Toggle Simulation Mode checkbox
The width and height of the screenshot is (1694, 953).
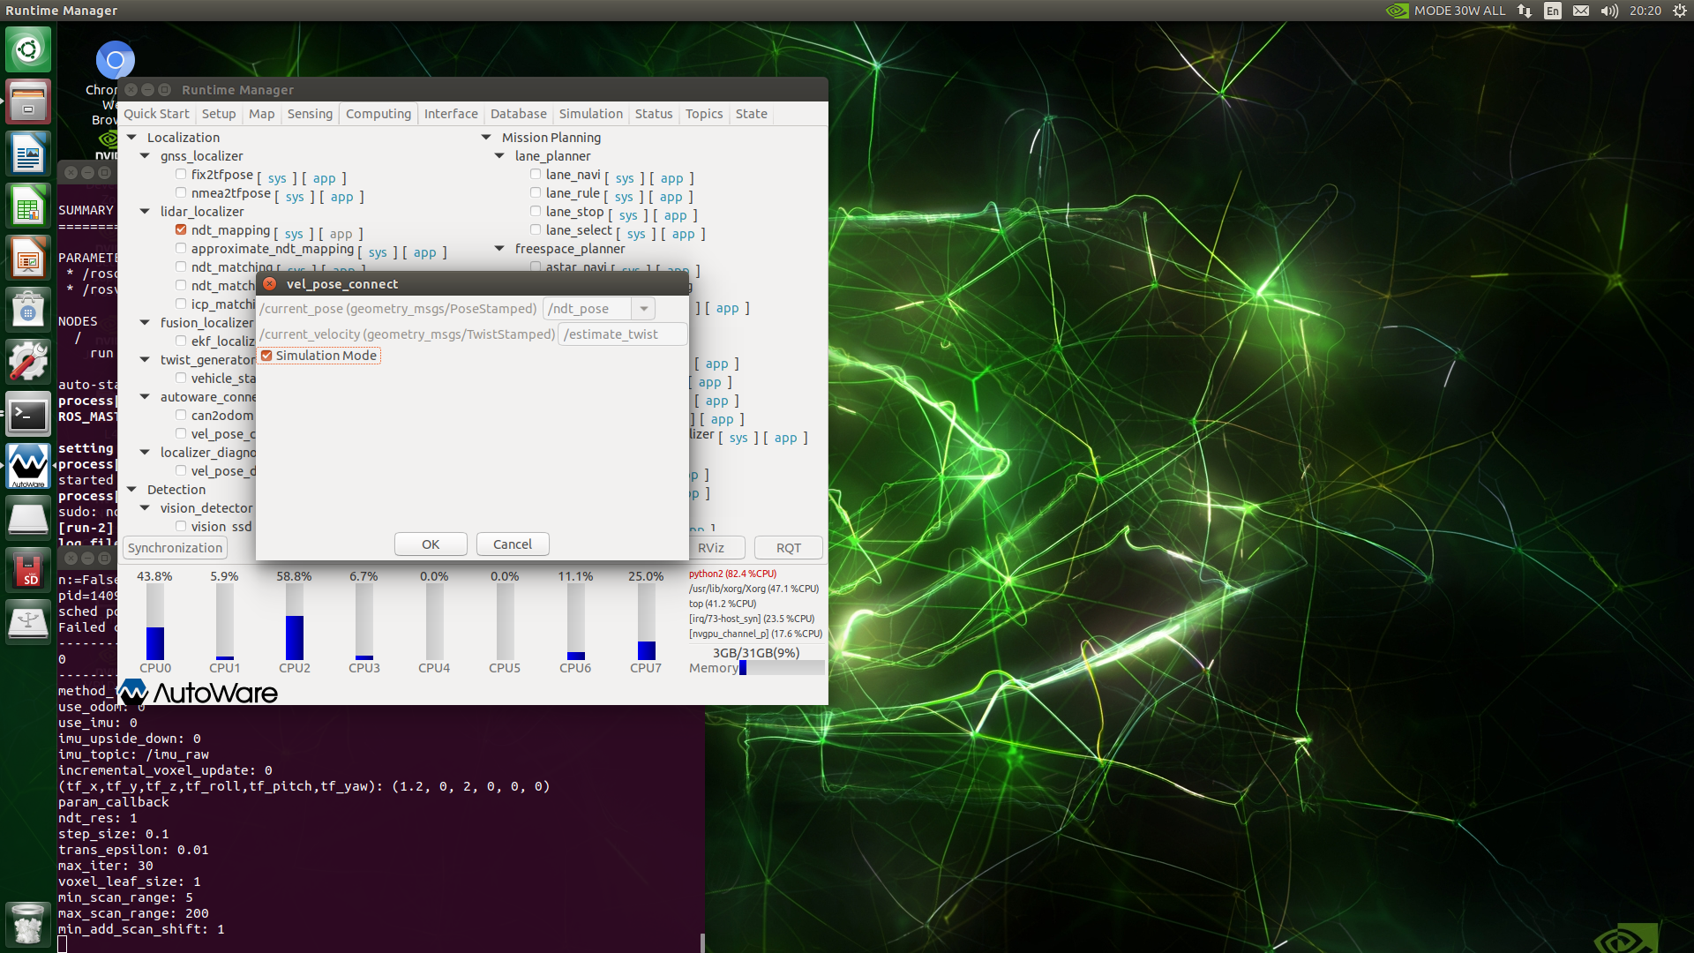coord(266,356)
